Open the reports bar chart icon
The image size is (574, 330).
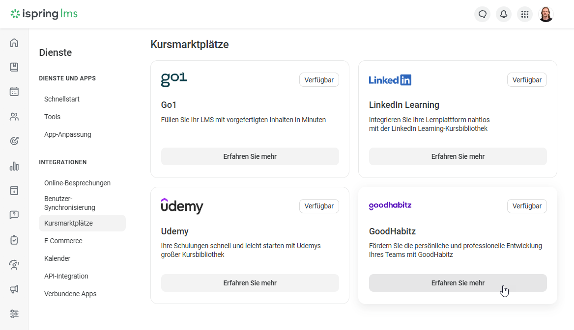[14, 166]
